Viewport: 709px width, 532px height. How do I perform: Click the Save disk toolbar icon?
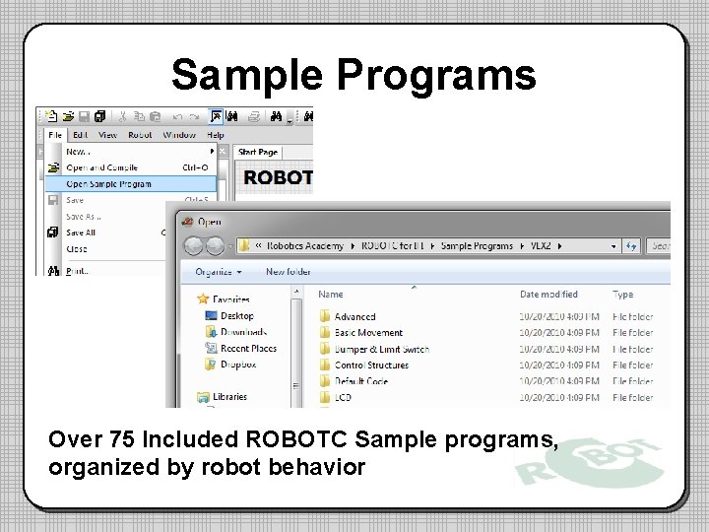(x=84, y=116)
